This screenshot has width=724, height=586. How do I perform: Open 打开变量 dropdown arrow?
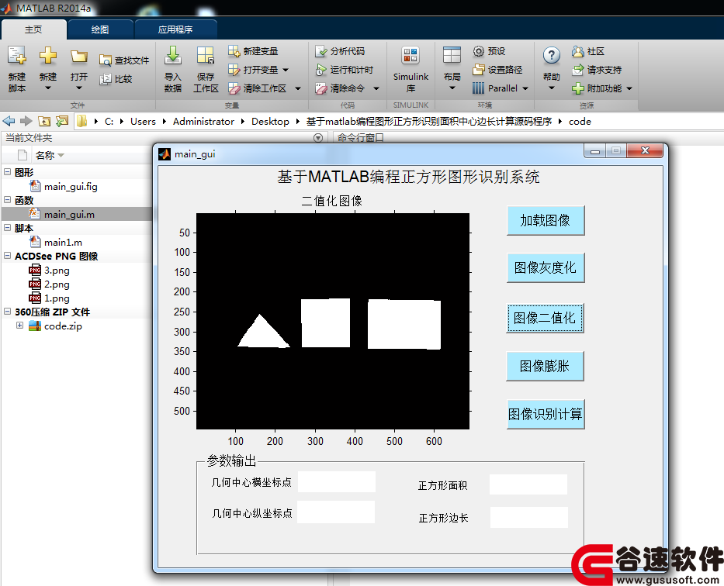[286, 70]
